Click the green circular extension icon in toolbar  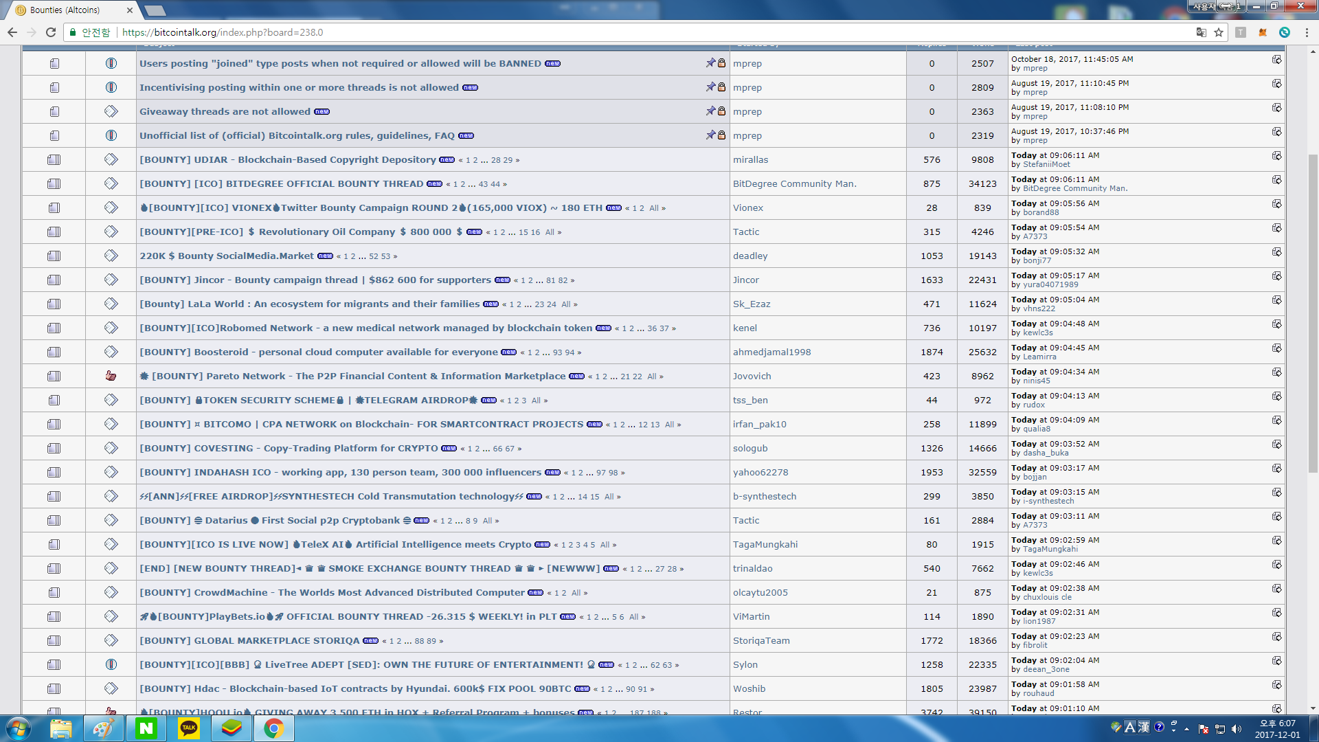[x=1285, y=32]
